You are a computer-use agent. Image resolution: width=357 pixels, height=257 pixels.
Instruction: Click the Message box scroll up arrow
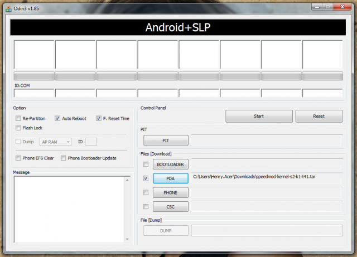127,180
